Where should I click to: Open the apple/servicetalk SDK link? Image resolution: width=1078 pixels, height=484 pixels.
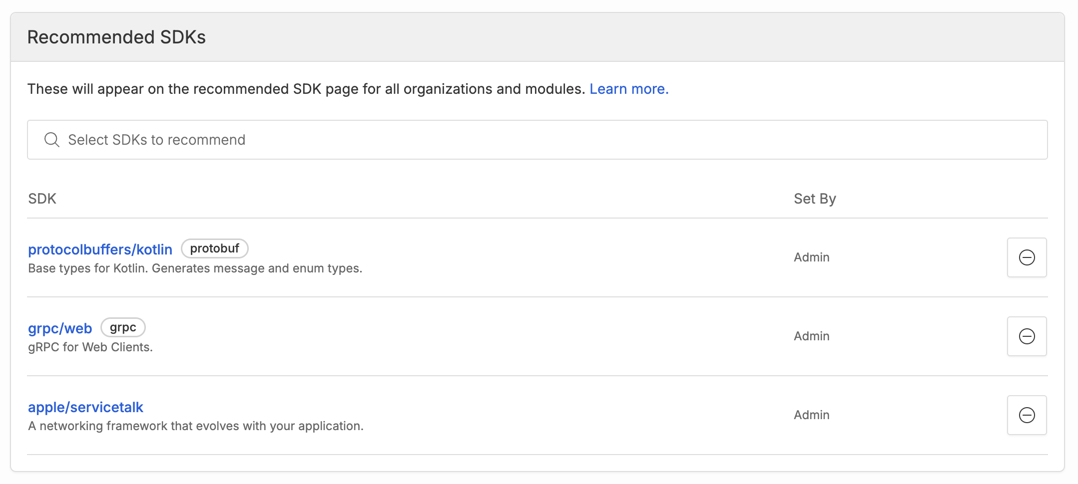tap(85, 407)
